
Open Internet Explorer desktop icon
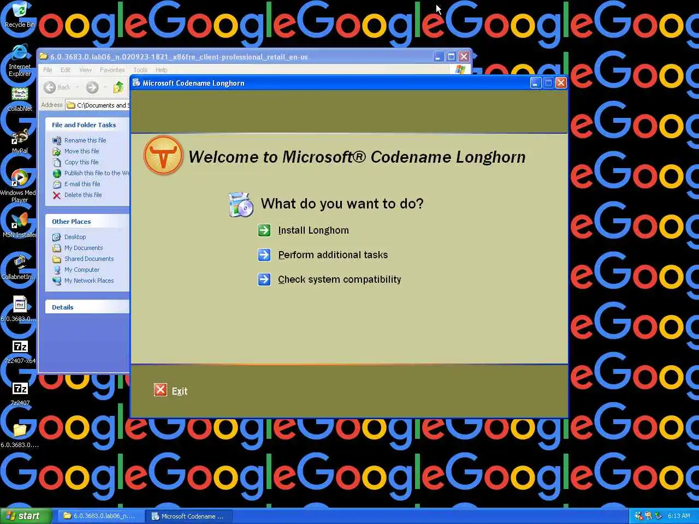pyautogui.click(x=20, y=61)
